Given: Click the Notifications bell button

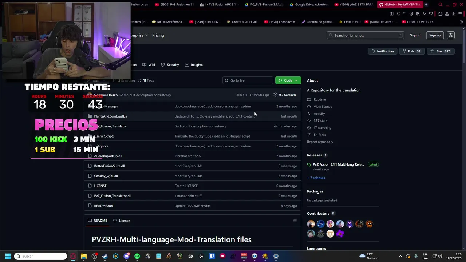Looking at the screenshot, I should [x=383, y=51].
